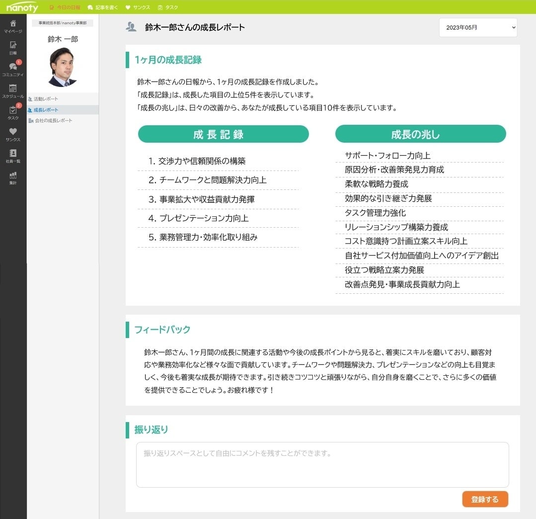Select the サンクス heart icon in sidebar
Screen dimensions: 536x519
click(x=13, y=133)
